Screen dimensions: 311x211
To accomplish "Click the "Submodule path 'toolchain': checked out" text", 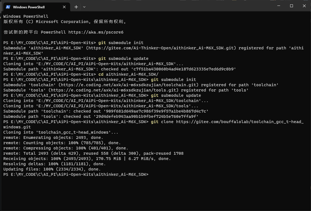I will click(52, 111).
